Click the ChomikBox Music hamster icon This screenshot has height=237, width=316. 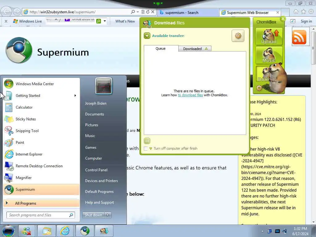[x=269, y=55]
